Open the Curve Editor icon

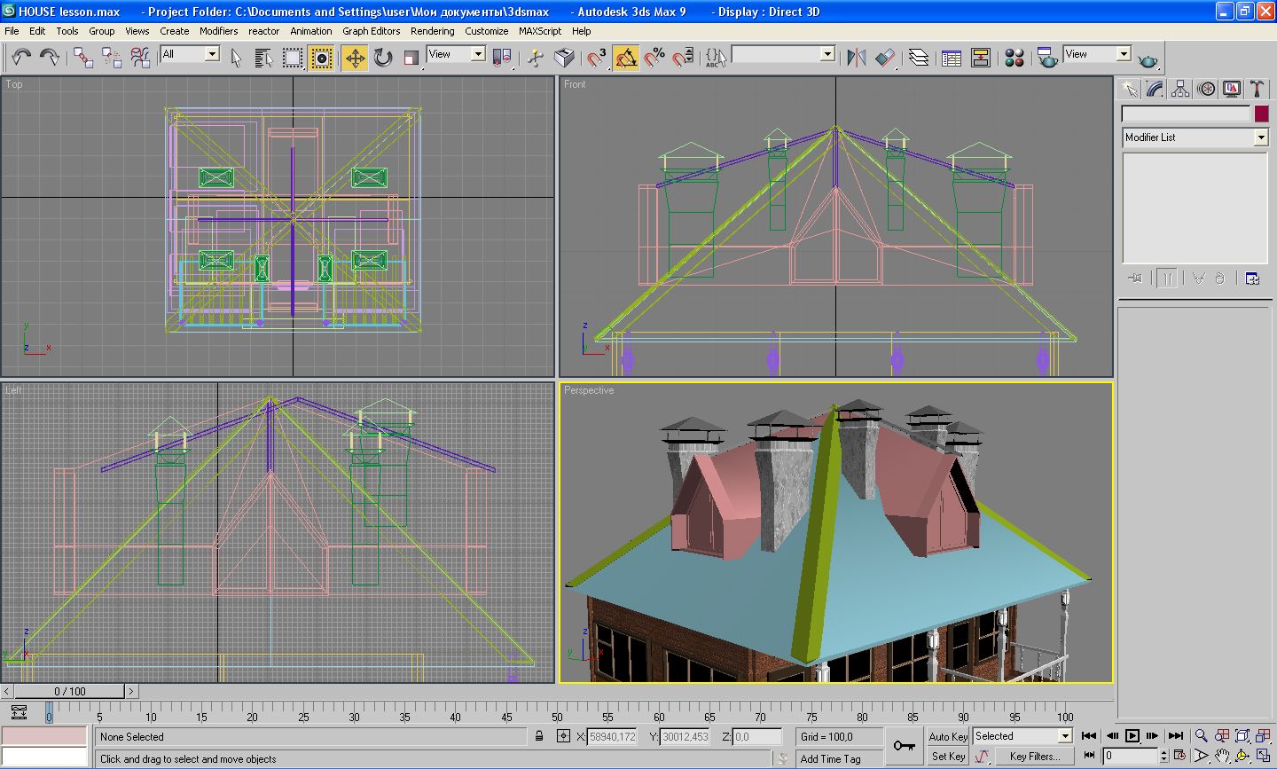[952, 58]
